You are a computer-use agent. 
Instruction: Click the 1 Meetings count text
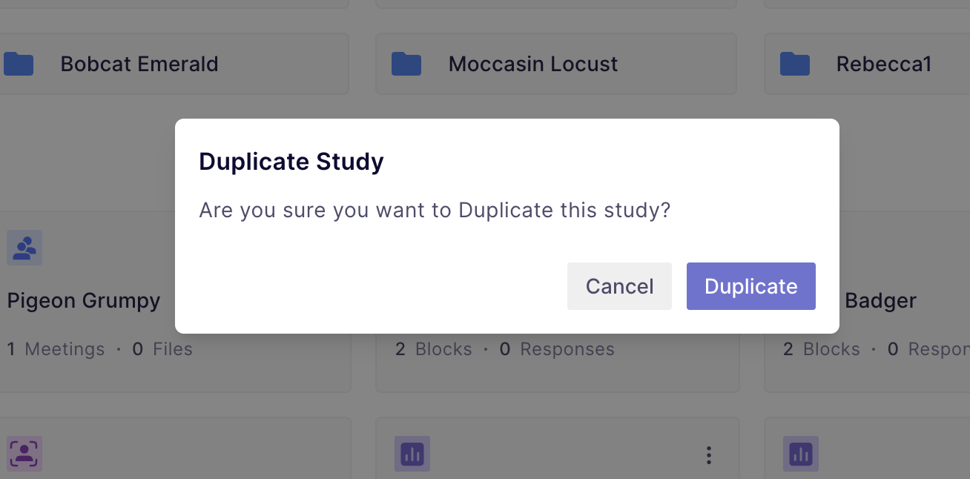pyautogui.click(x=56, y=348)
